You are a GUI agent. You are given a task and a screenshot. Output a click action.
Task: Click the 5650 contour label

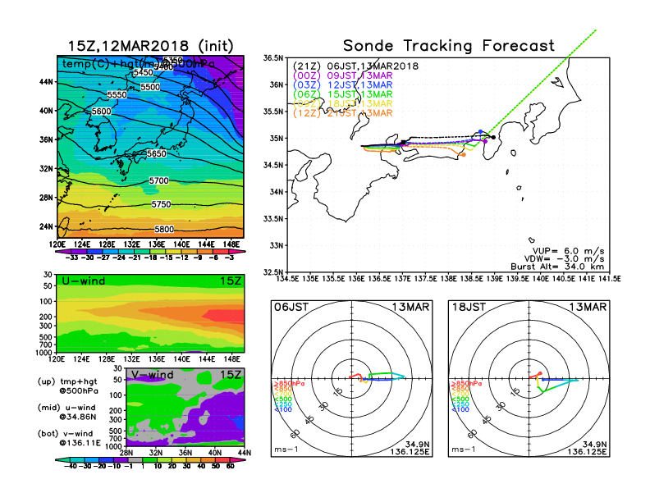tap(157, 153)
